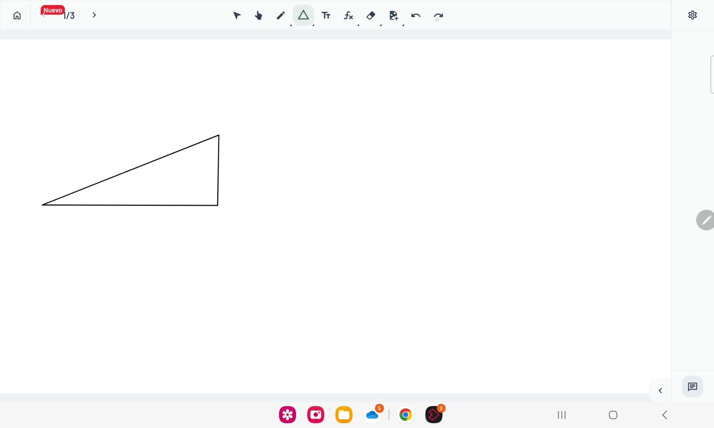Viewport: 714px width, 428px height.
Task: Open the insert image tool
Action: 393,15
